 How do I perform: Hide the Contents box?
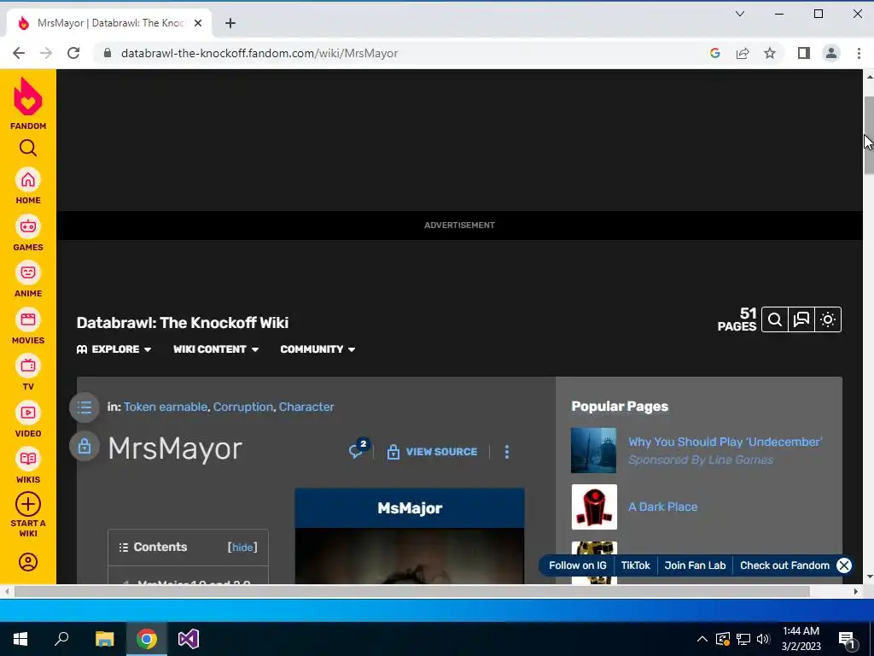point(242,548)
